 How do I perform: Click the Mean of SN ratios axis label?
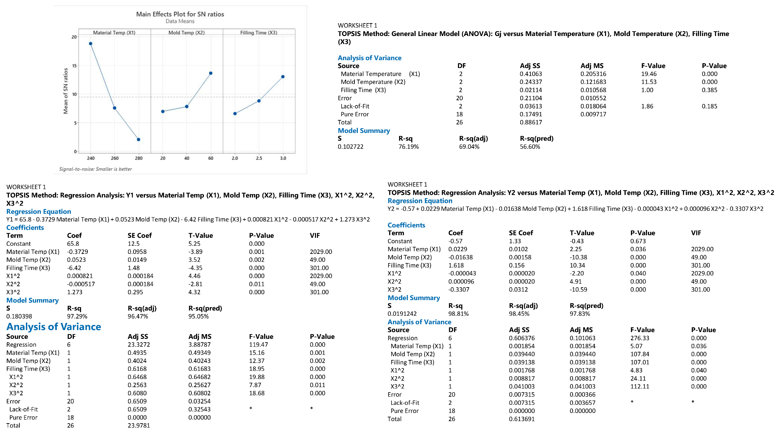66,91
